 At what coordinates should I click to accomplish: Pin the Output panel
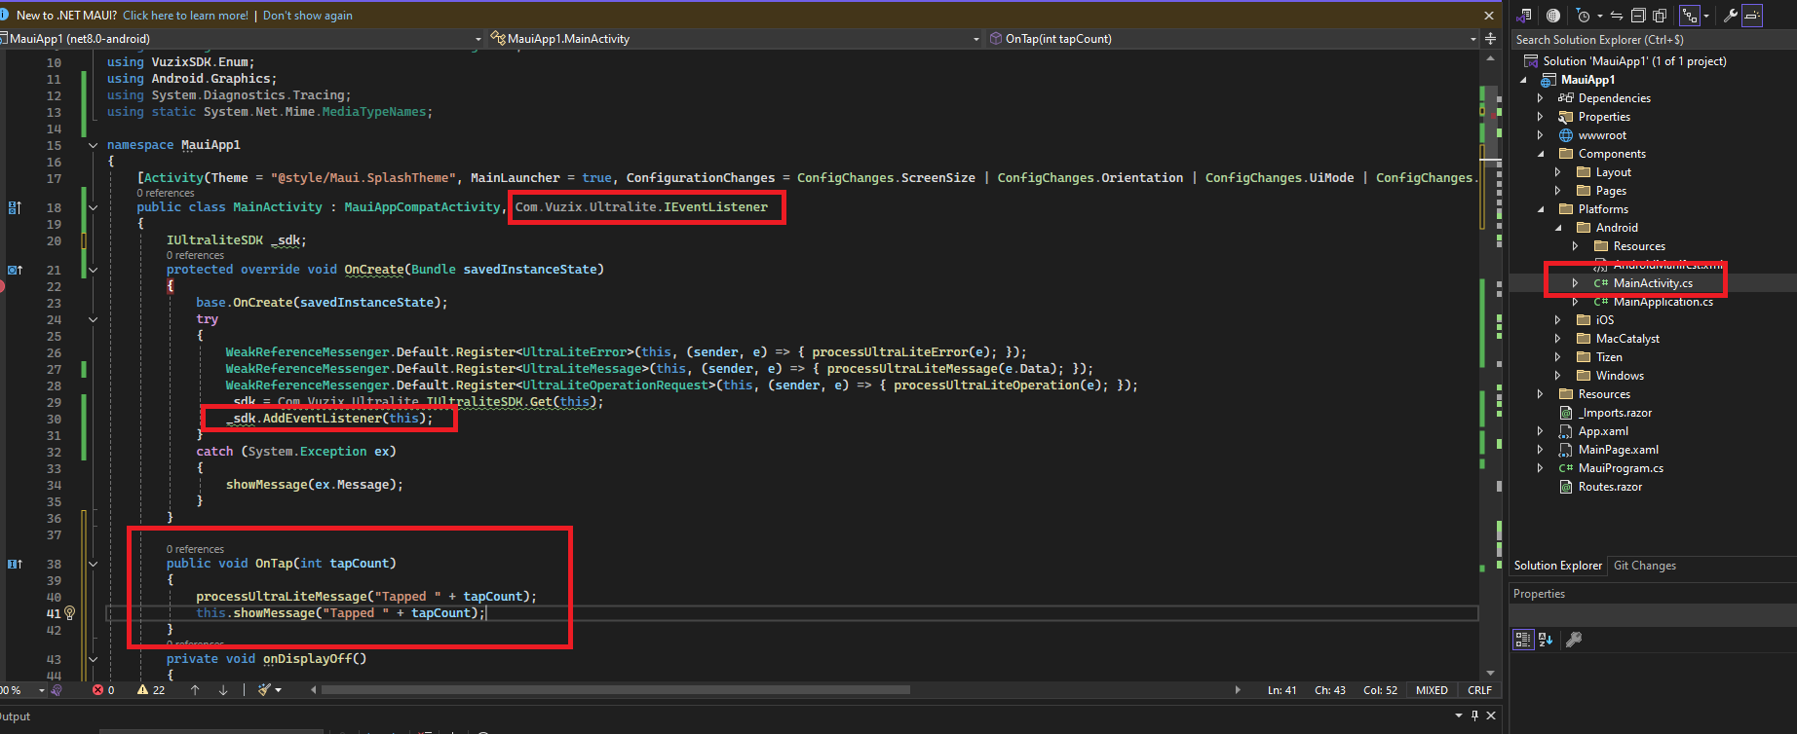tap(1474, 716)
